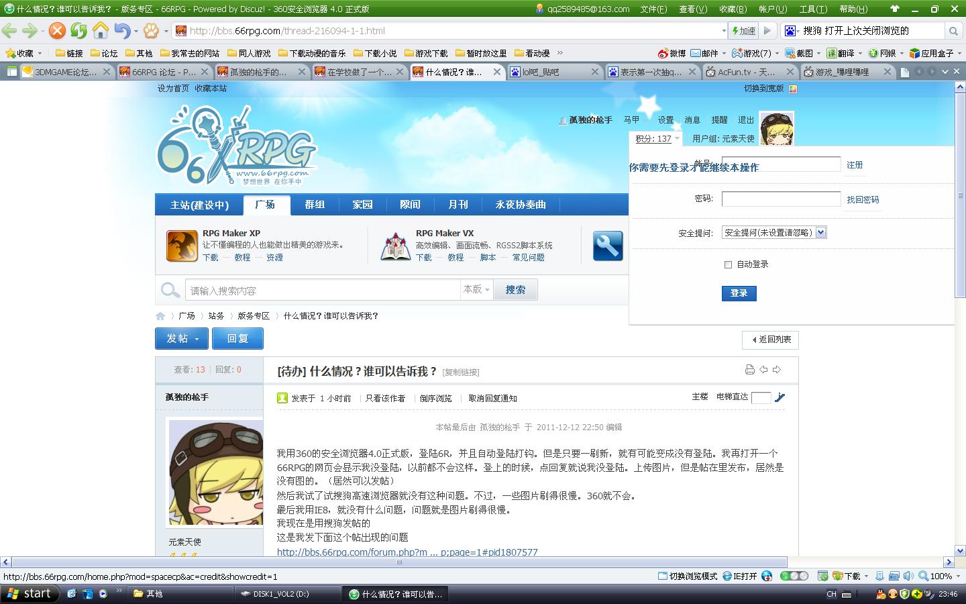Open the 月刊 navigation tab

pyautogui.click(x=458, y=205)
